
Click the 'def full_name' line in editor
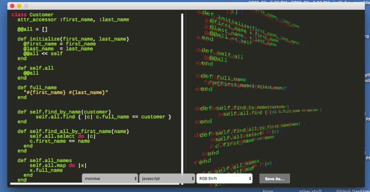(37, 87)
